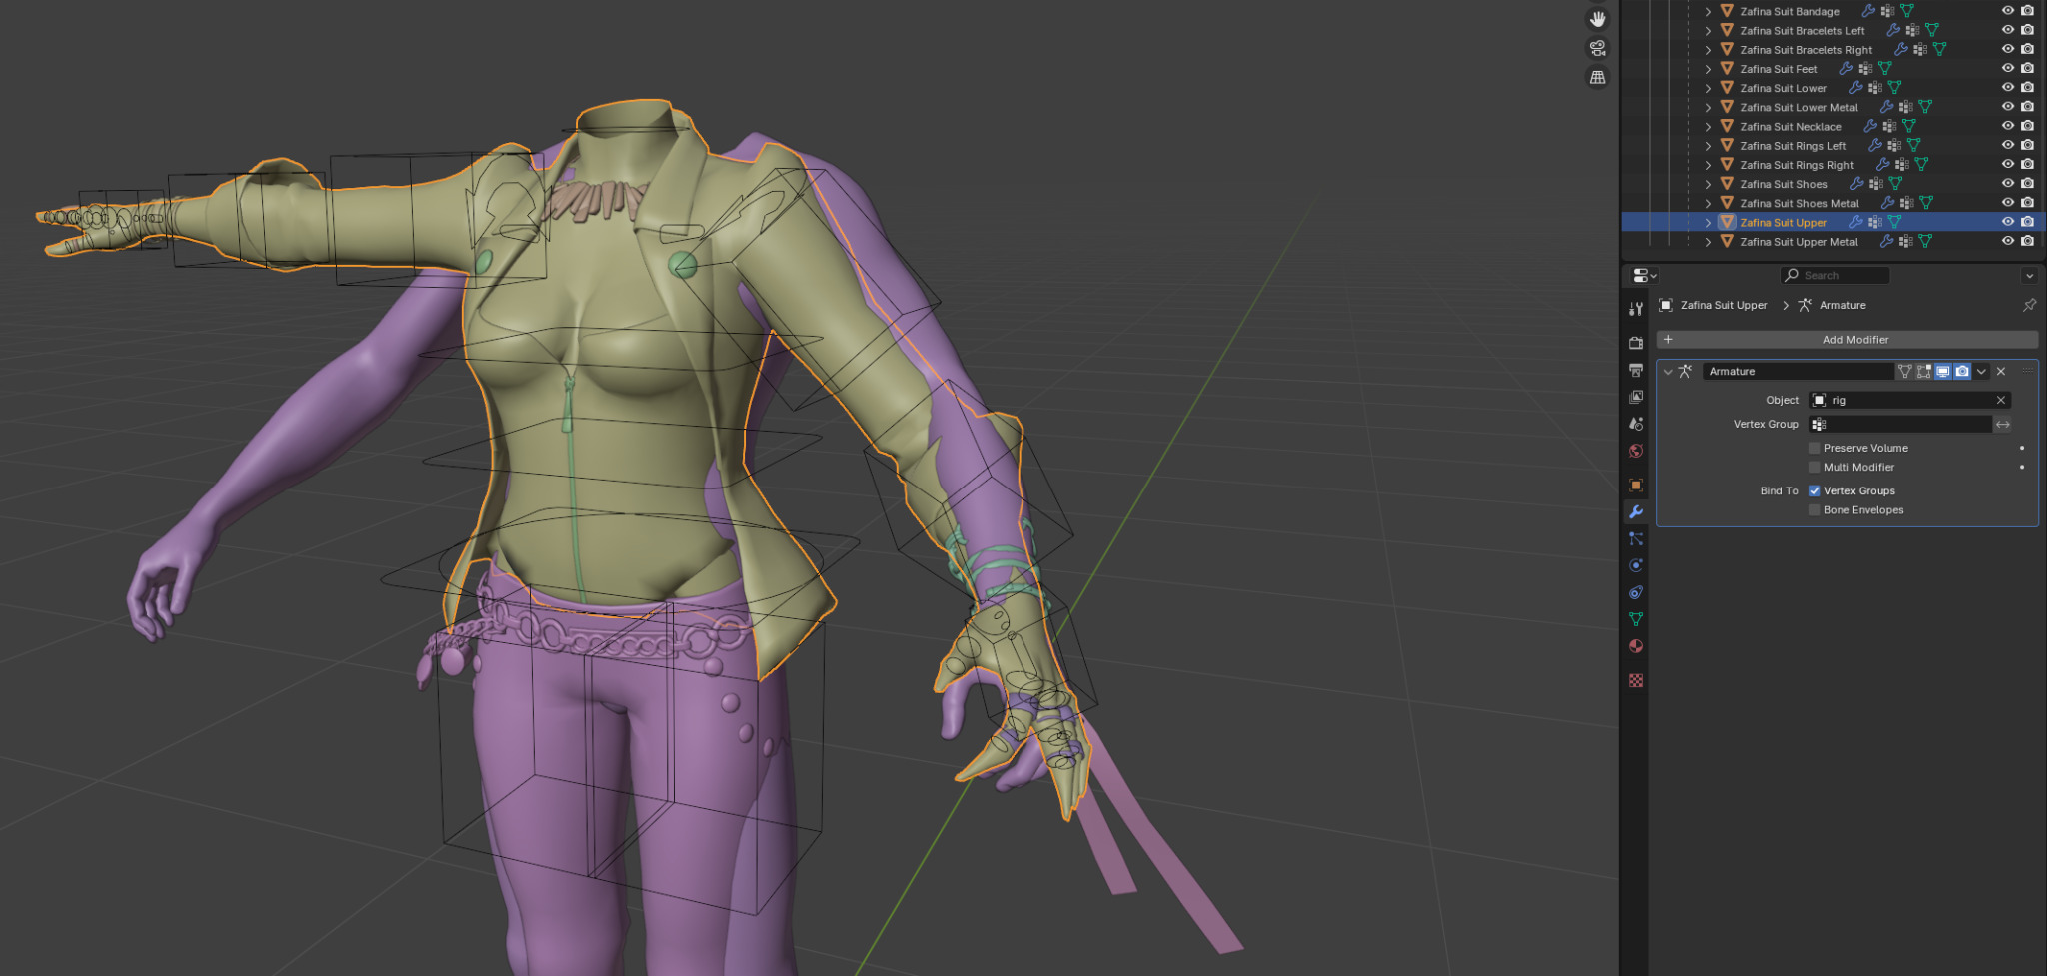Open the Particles properties tab
This screenshot has width=2047, height=976.
[1636, 538]
